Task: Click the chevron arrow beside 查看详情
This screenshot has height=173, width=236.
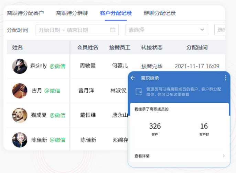Action: [223, 156]
